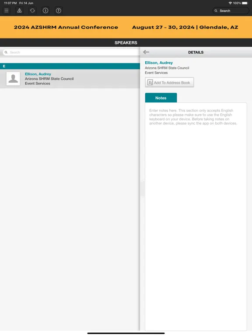
Task: Go back using Details arrow
Action: [146, 52]
